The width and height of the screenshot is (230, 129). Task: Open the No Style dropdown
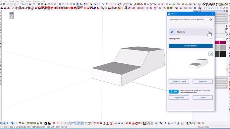(x=191, y=32)
